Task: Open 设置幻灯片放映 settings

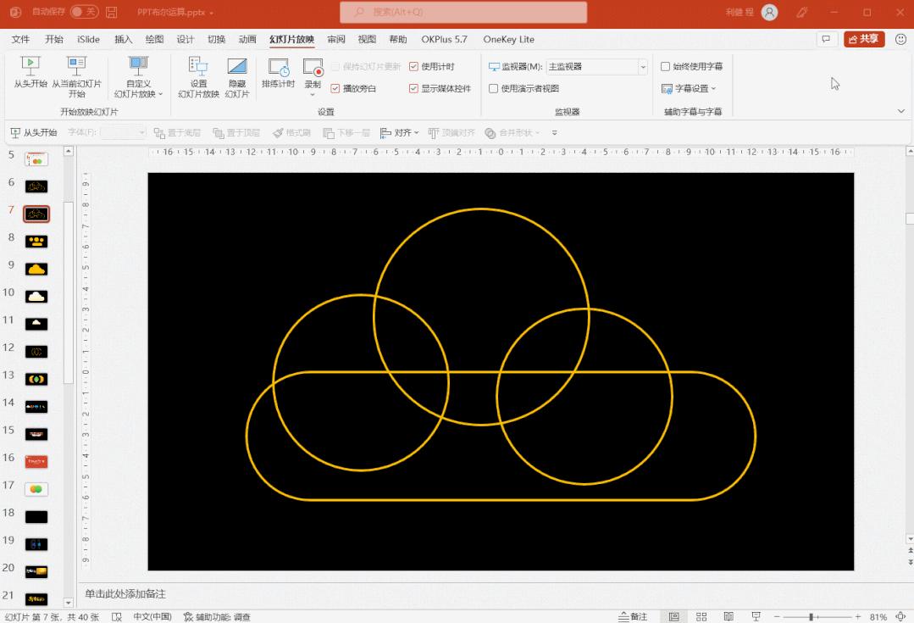Action: (198, 68)
